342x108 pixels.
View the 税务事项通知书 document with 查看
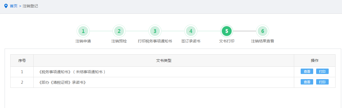(x=307, y=72)
